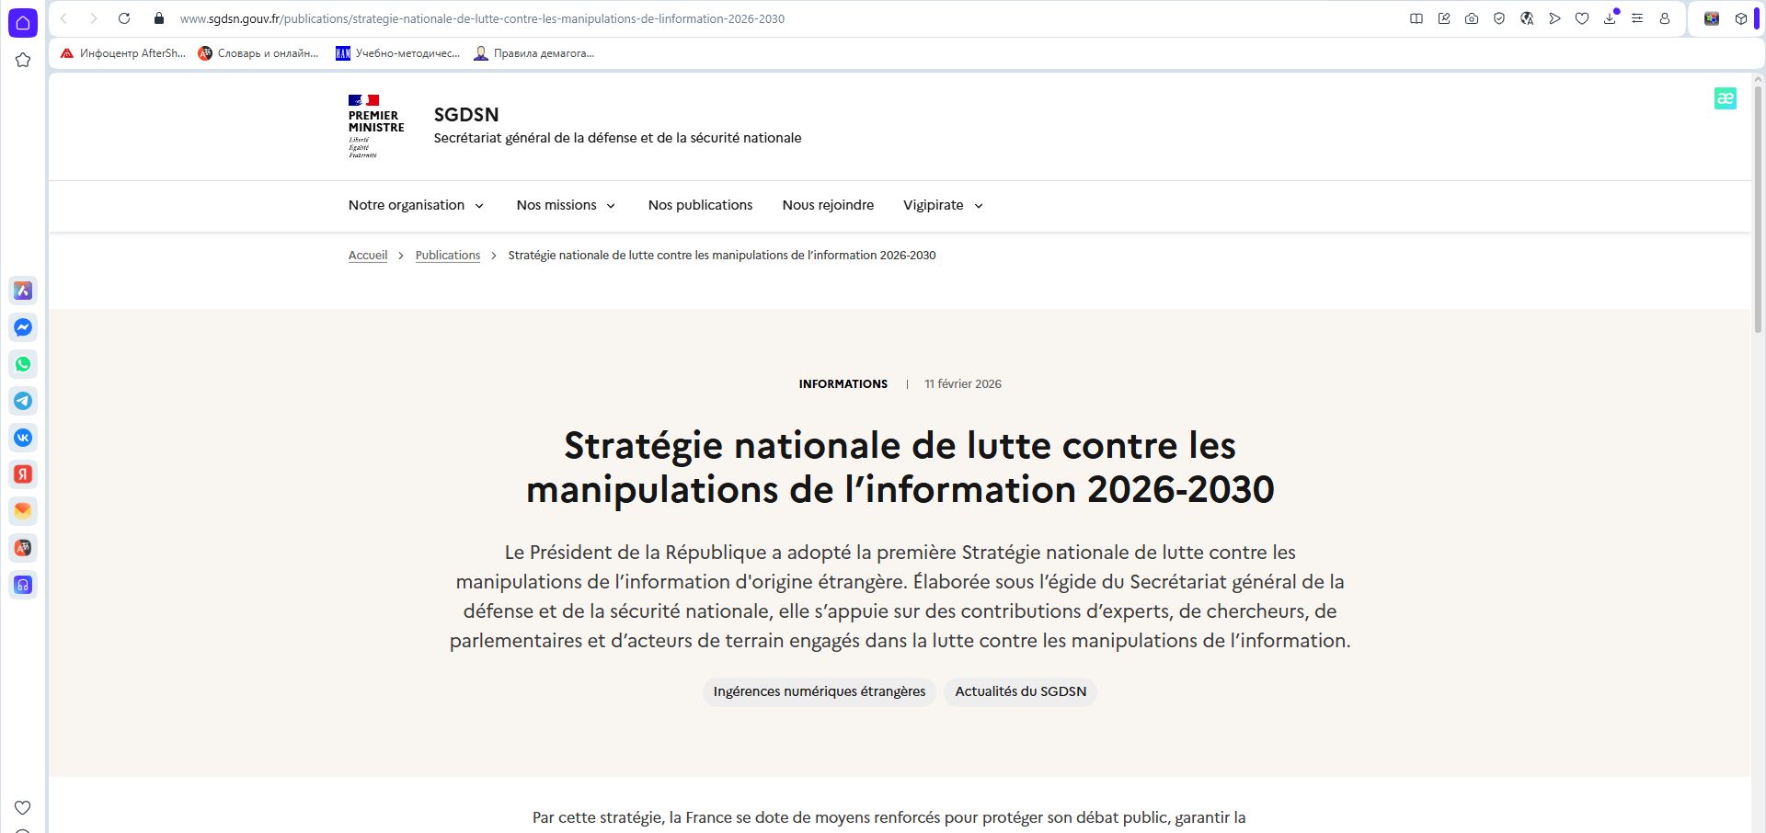Select the Ingérences numériques étrangères tag
Screen dimensions: 1766x833
click(819, 691)
